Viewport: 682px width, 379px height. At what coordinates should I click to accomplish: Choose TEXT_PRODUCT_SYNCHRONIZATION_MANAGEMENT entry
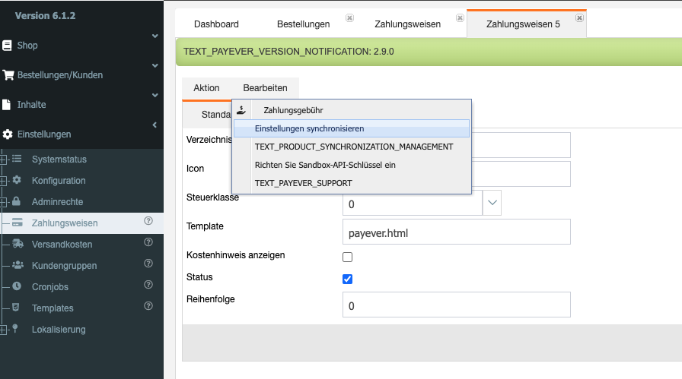352,147
